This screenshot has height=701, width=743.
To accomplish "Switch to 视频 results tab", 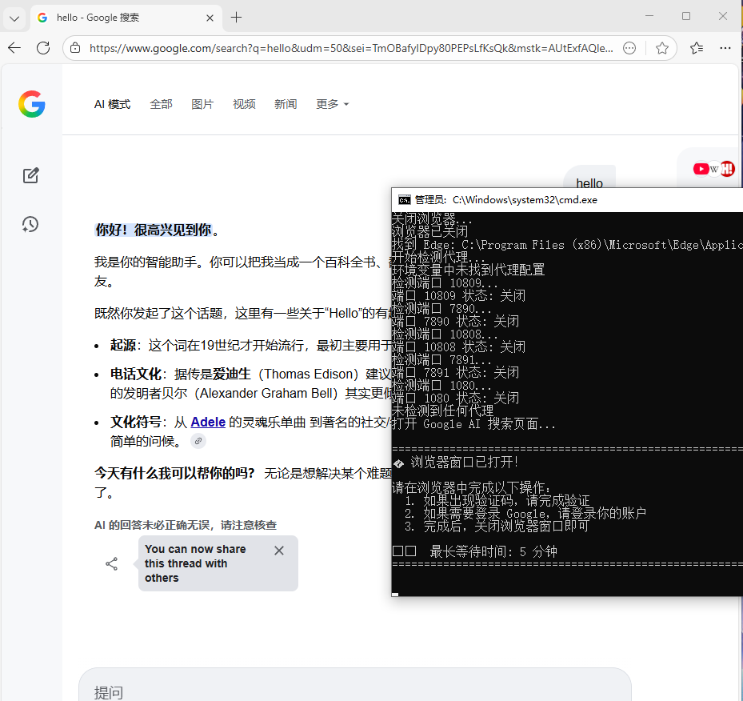I will (244, 104).
